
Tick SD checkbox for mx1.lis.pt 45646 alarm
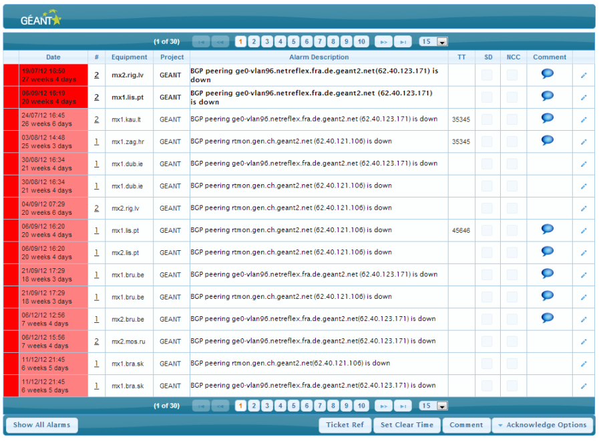(487, 230)
